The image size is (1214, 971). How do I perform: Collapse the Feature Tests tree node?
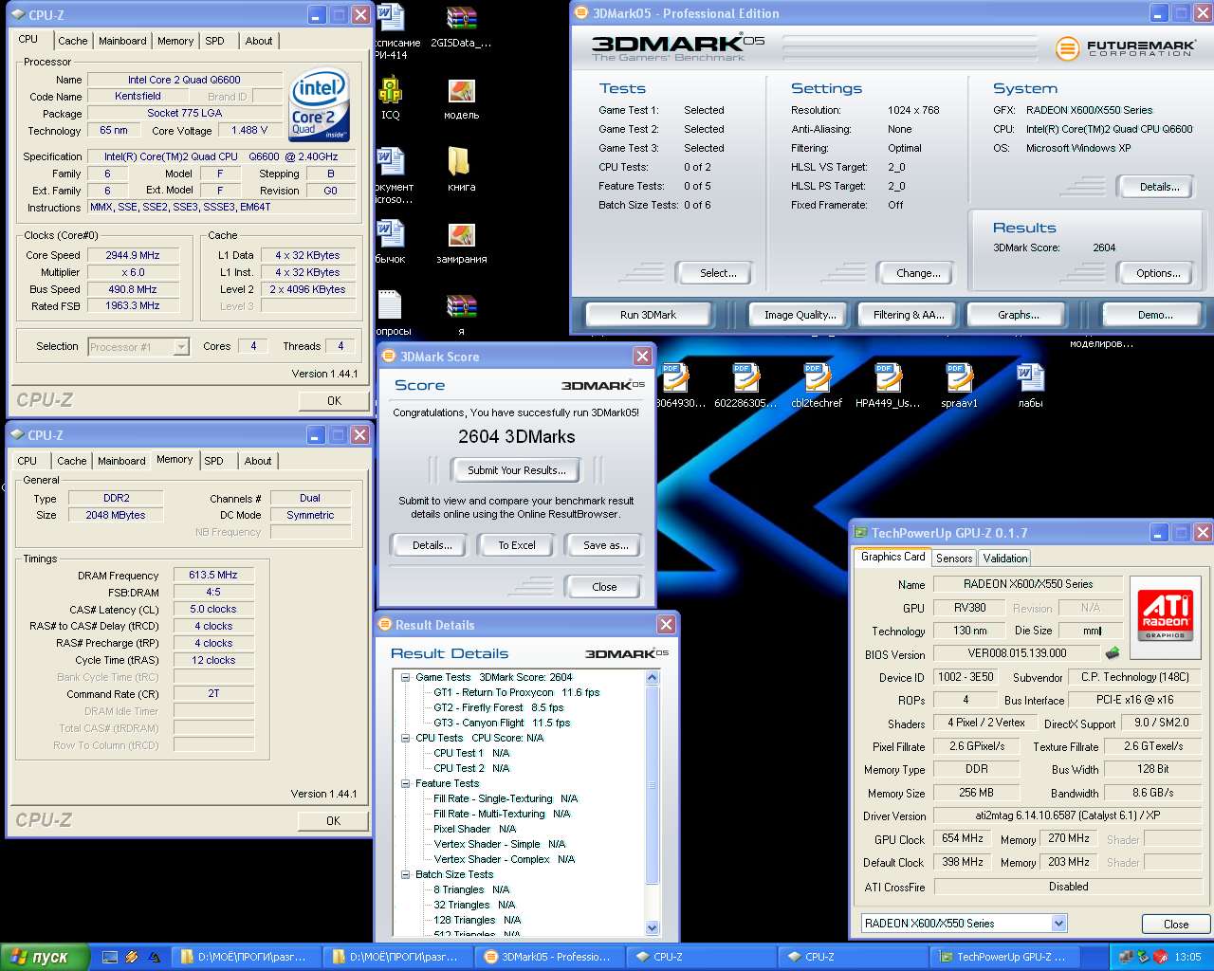click(405, 783)
